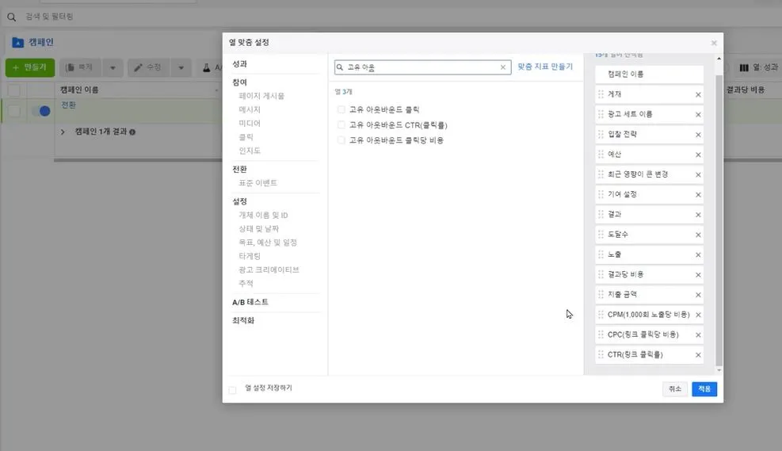
Task: Click the 수정 edit button
Action: (149, 67)
